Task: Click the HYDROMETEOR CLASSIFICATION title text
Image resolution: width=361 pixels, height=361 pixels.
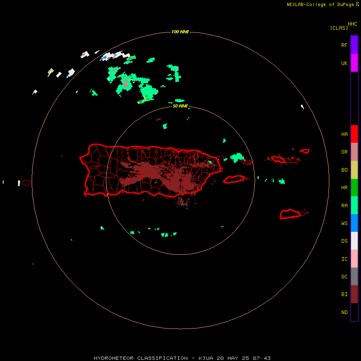Action: 141,358
